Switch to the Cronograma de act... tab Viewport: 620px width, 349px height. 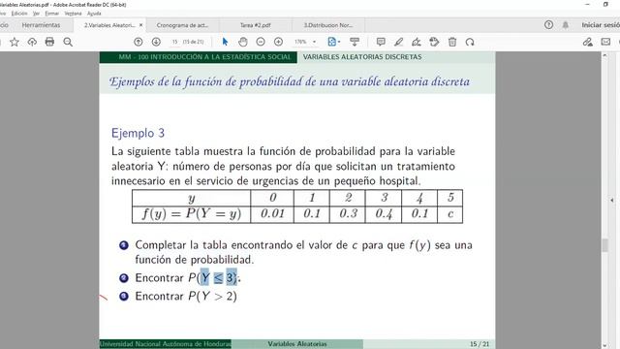point(182,25)
